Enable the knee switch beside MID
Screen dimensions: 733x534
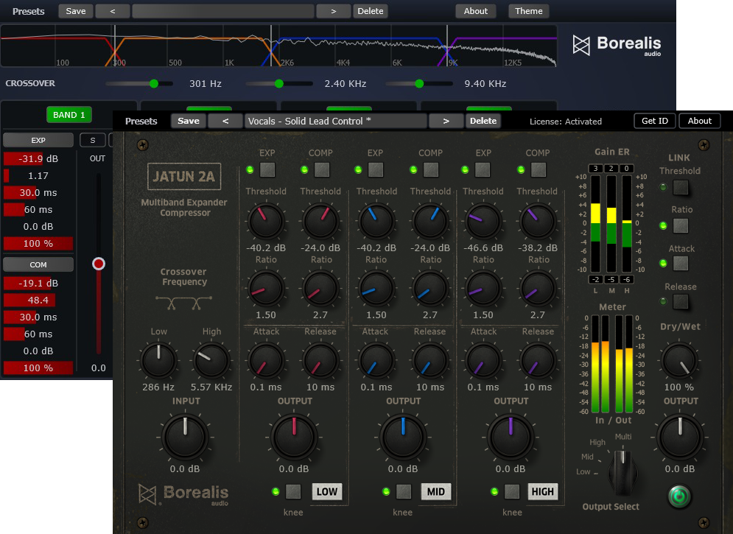[x=404, y=491]
